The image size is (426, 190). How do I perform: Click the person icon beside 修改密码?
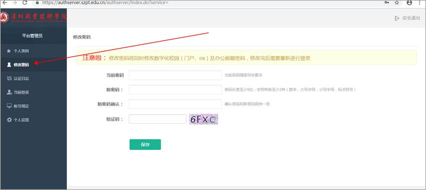tap(9, 65)
